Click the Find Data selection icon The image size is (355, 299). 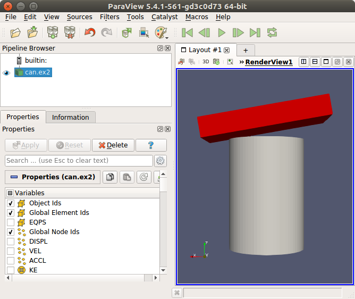click(x=144, y=32)
